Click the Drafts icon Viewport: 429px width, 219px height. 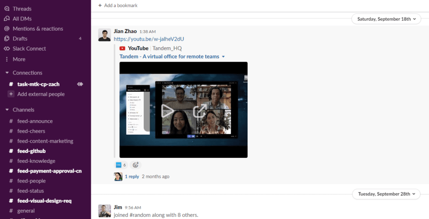coord(7,39)
